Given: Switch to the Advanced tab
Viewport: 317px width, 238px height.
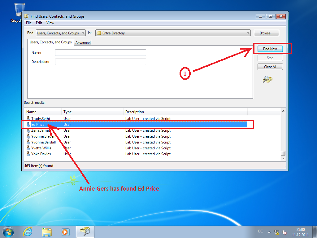Looking at the screenshot, I should pyautogui.click(x=83, y=43).
